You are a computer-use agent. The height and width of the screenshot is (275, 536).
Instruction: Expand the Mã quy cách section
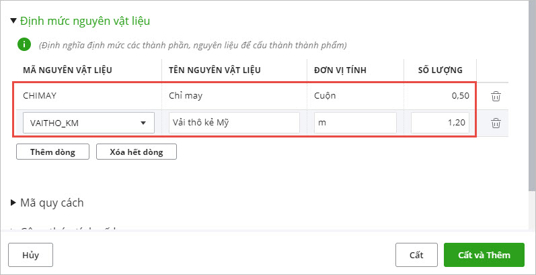coord(14,203)
